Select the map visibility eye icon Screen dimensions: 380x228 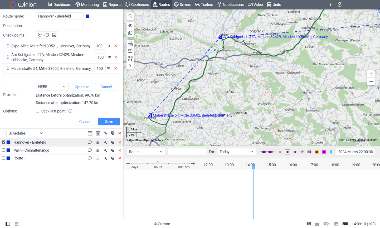click(x=130, y=25)
